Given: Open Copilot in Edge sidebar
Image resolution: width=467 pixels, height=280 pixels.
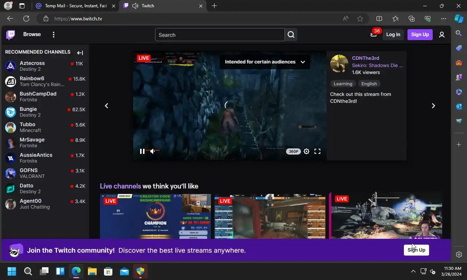Looking at the screenshot, I should (x=459, y=19).
